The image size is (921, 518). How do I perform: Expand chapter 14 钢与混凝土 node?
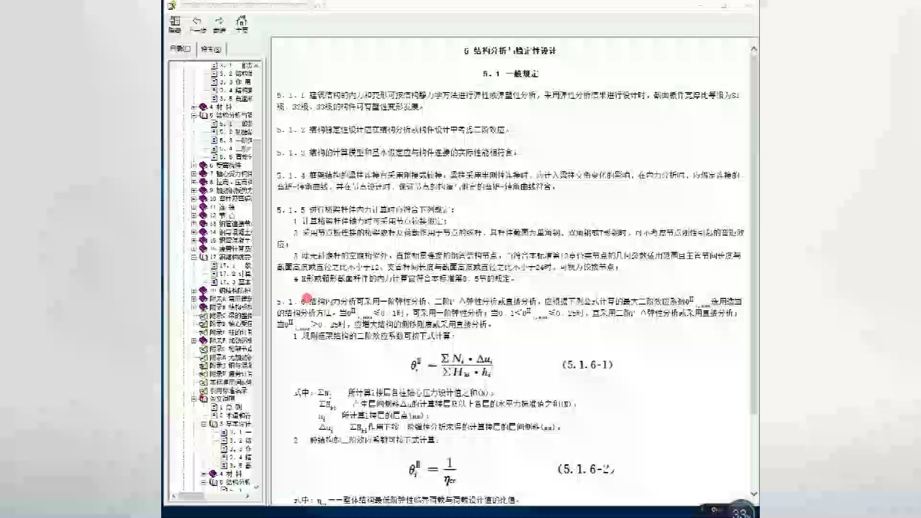[x=194, y=232]
